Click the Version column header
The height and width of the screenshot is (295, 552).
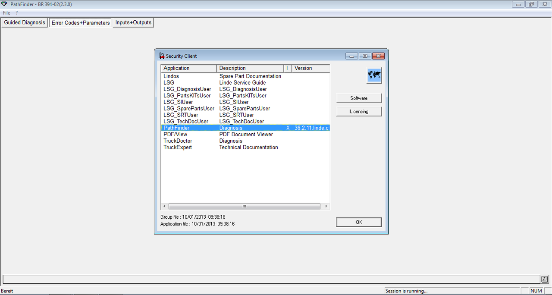(x=311, y=68)
